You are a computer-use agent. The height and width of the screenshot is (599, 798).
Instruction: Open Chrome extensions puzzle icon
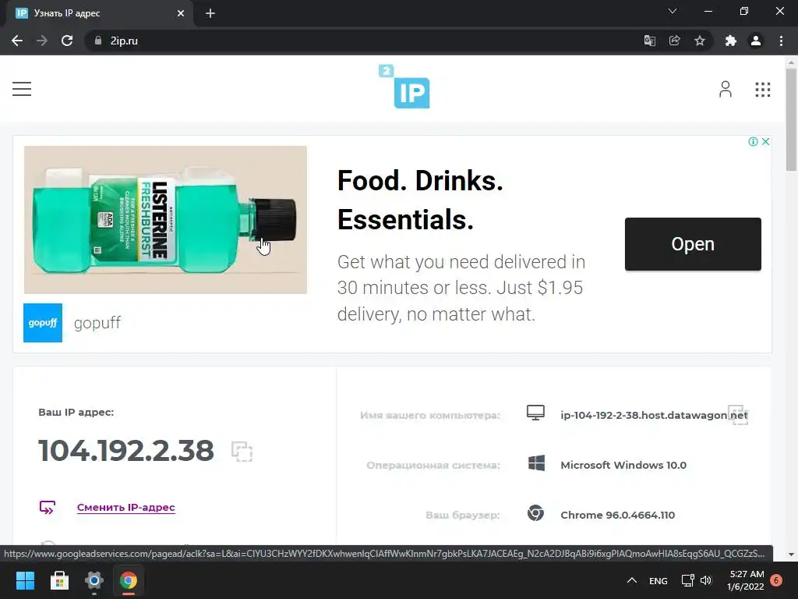(x=731, y=41)
